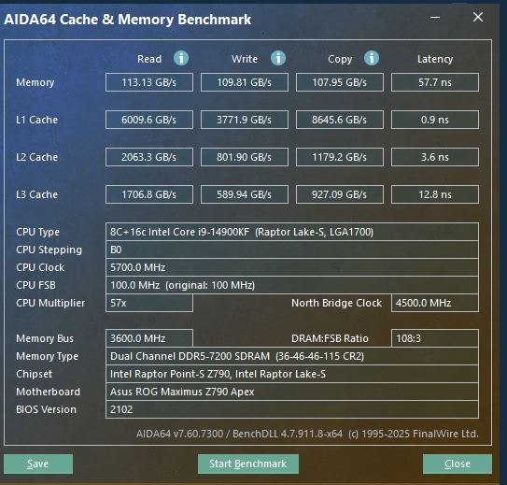Click the L2 Cache latency 3.6 ns

[x=435, y=157]
